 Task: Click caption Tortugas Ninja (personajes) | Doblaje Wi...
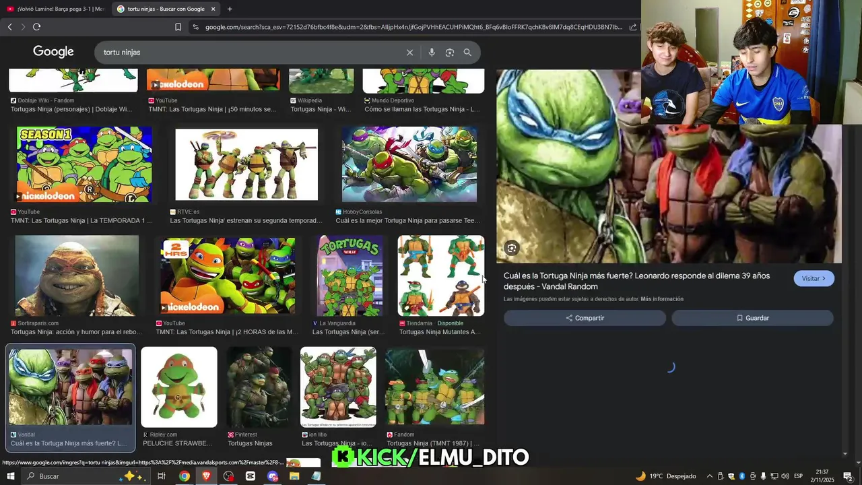pyautogui.click(x=71, y=109)
